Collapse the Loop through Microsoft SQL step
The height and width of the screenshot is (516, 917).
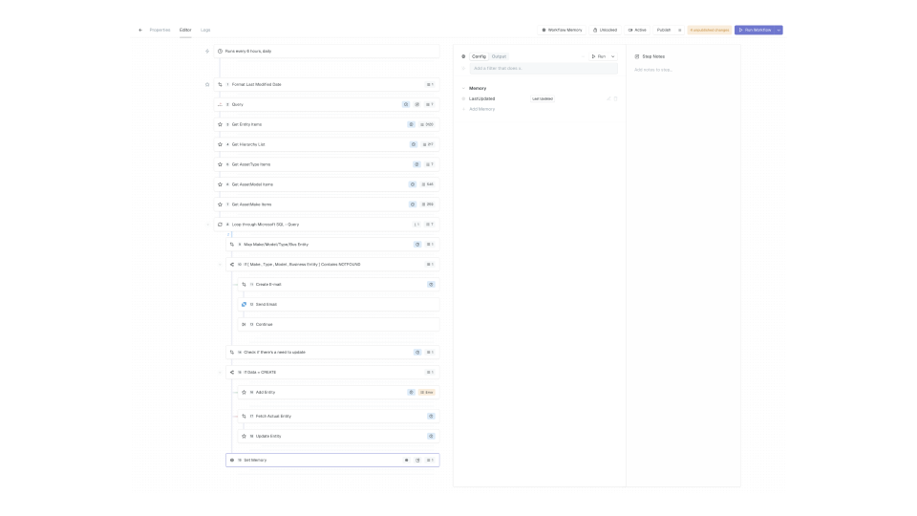(x=207, y=225)
